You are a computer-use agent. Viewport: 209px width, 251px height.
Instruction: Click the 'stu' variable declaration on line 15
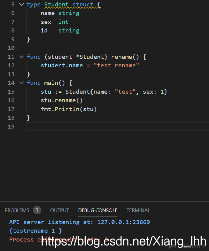(46, 92)
